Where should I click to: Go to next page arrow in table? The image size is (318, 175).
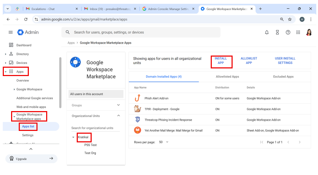[x=300, y=142]
